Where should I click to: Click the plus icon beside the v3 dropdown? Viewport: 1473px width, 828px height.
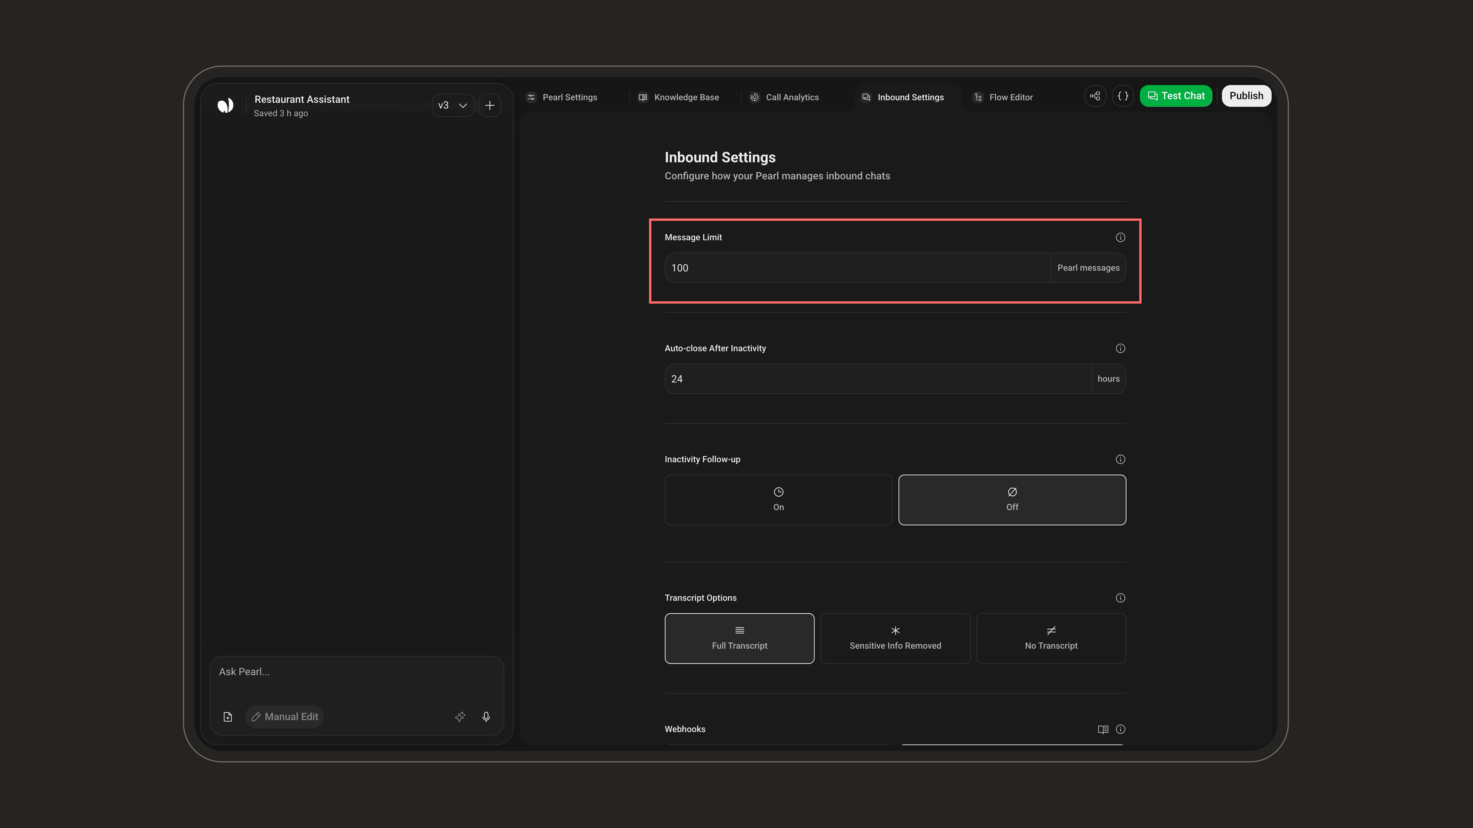(x=490, y=105)
